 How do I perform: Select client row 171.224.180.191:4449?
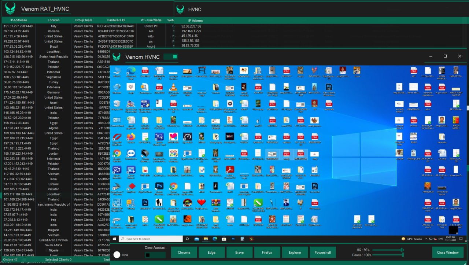click(x=56, y=103)
